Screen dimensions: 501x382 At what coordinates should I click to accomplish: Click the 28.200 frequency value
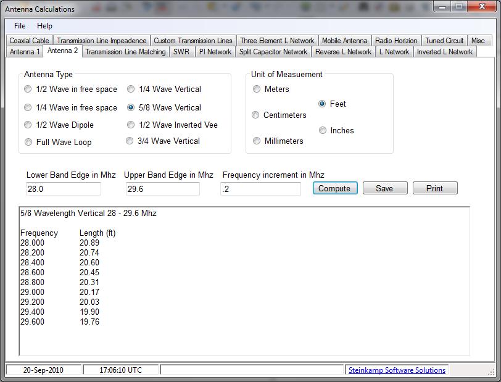click(32, 253)
